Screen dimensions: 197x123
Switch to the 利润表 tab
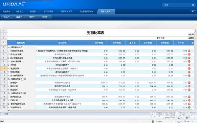33,11
